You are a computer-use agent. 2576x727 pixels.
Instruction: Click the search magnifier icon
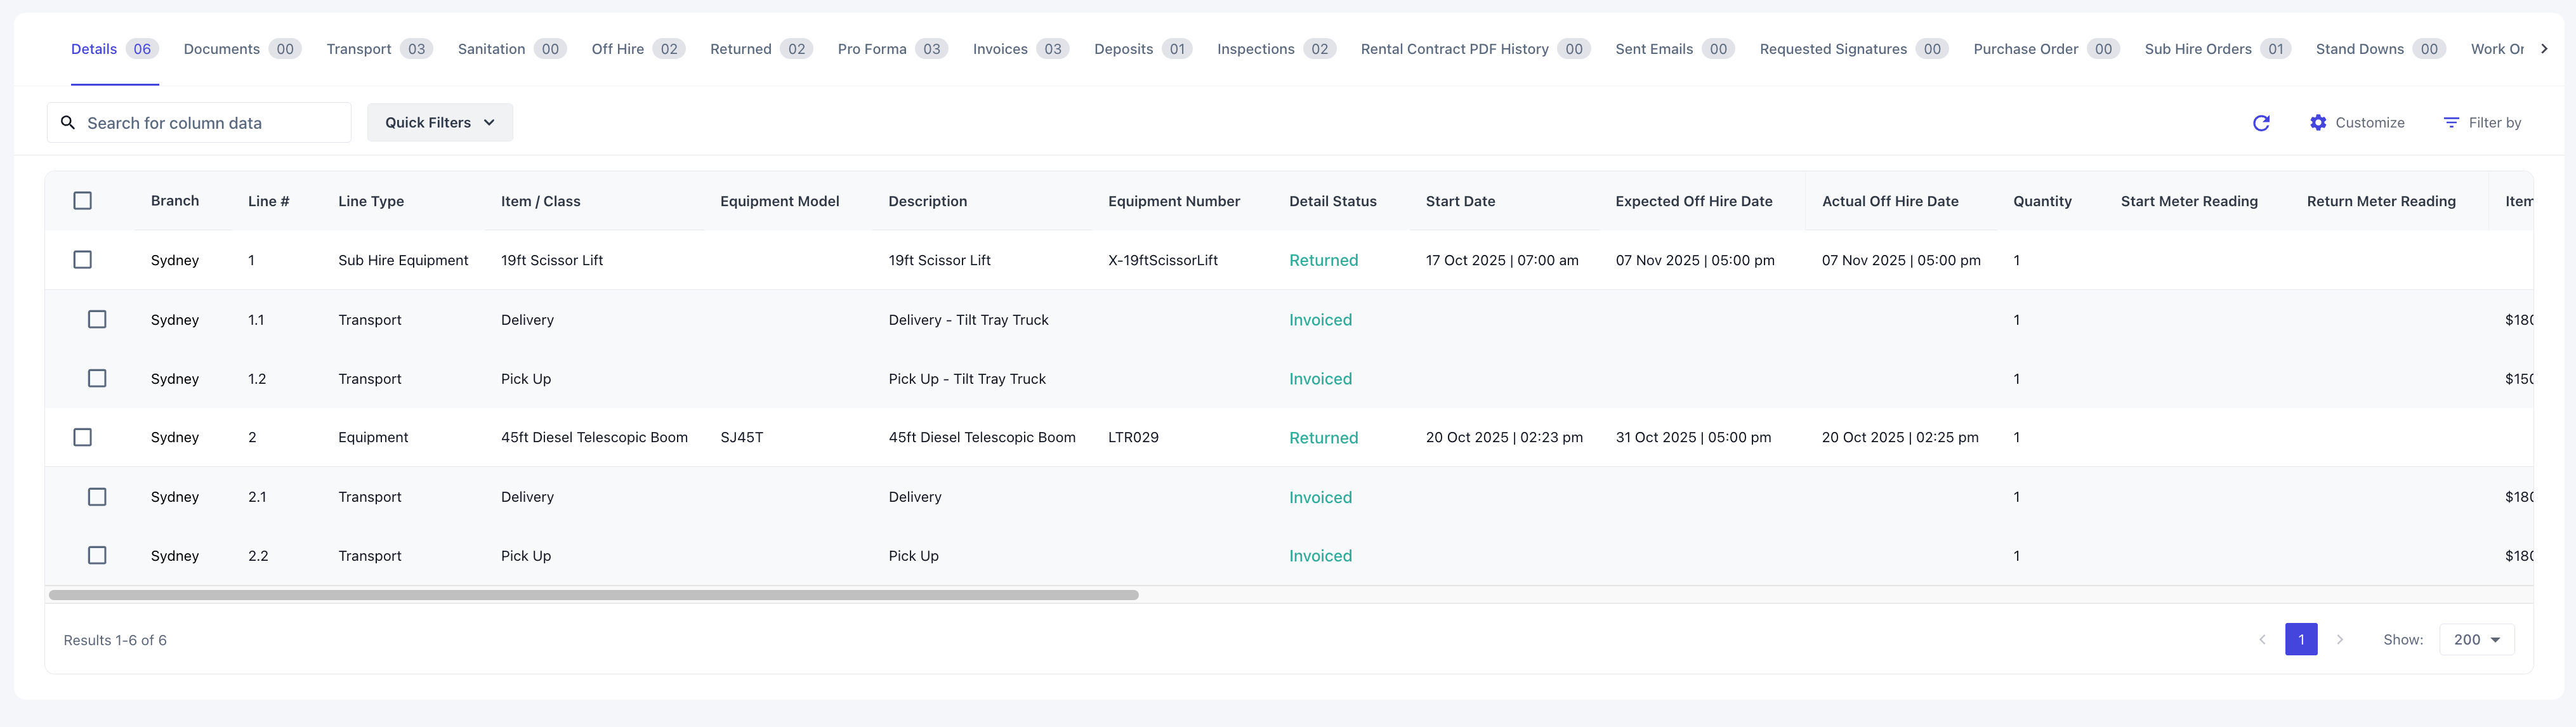(x=68, y=122)
